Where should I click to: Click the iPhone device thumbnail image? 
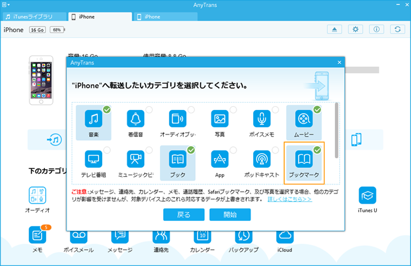(41, 80)
